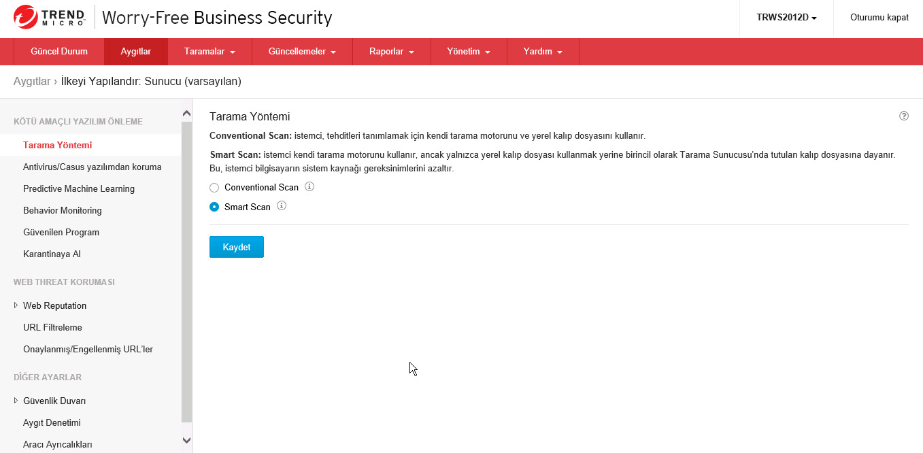Go to the Güncel Durum tab
This screenshot has height=453, width=923.
59,52
